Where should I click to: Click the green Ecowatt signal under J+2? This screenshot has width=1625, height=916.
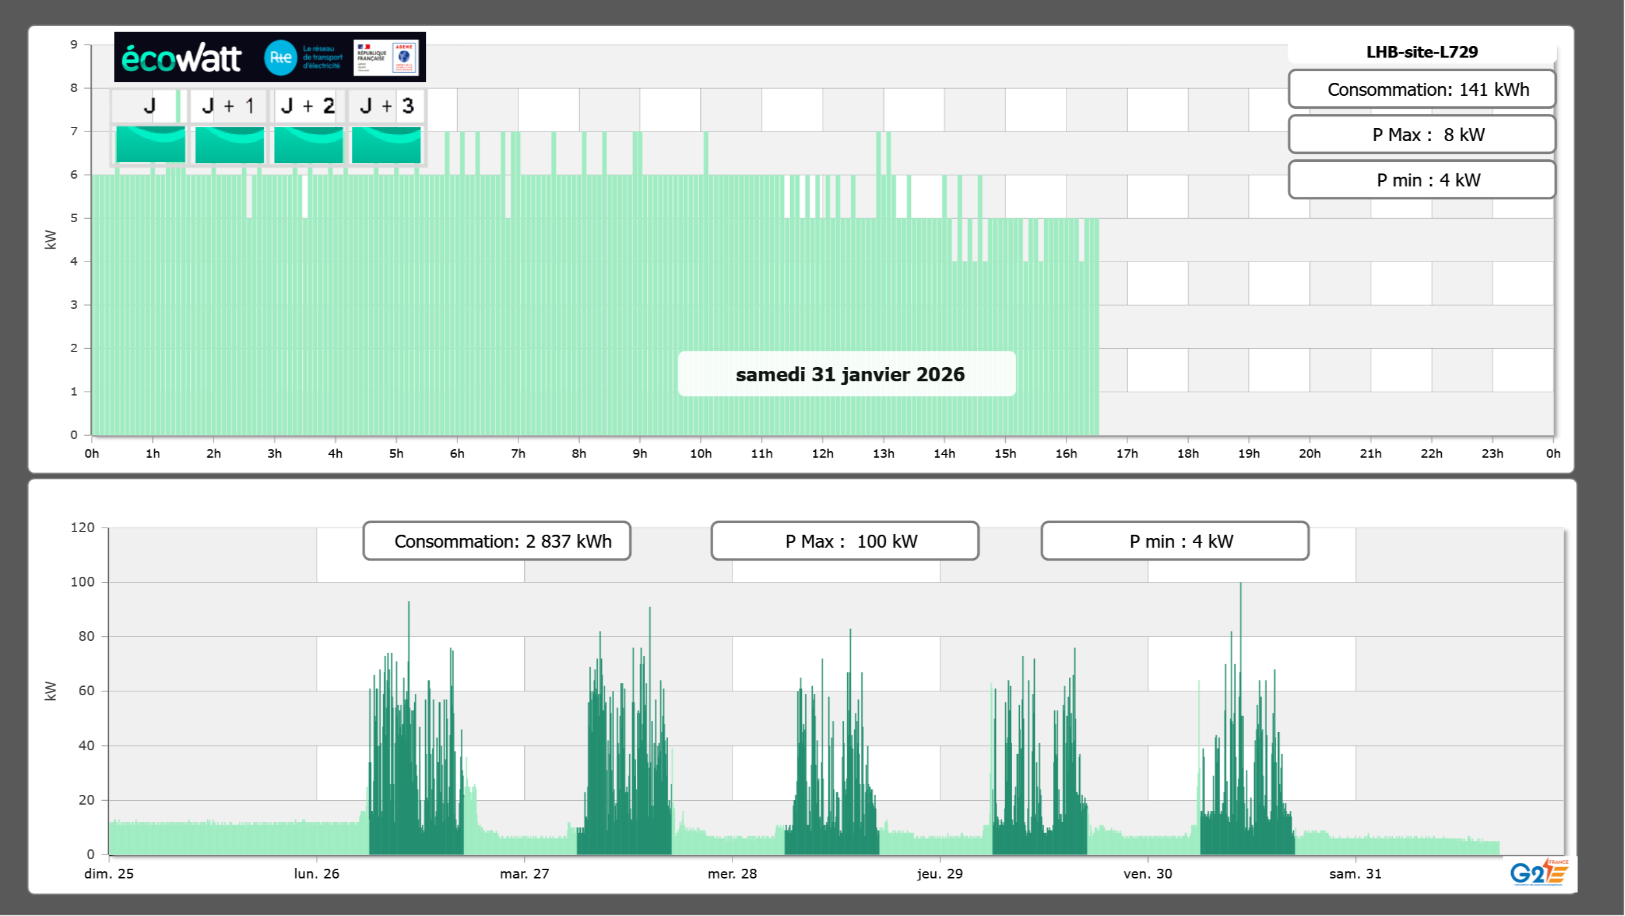point(309,144)
